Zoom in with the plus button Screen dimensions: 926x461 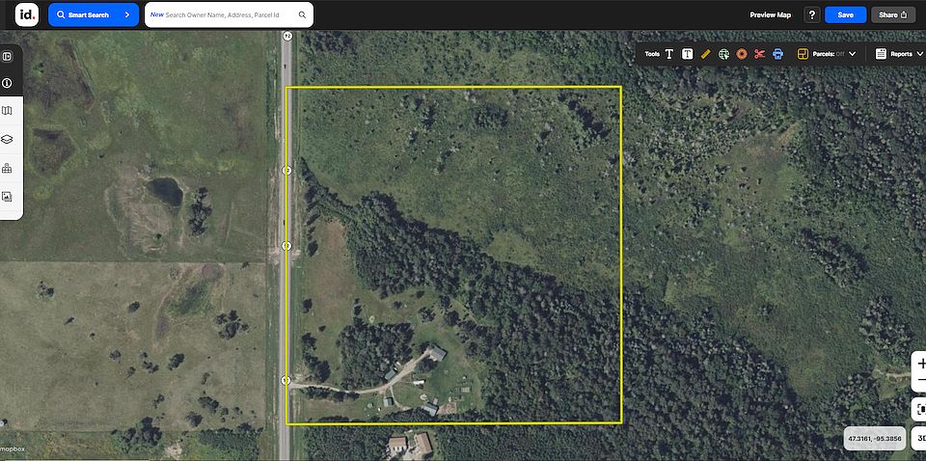click(920, 365)
